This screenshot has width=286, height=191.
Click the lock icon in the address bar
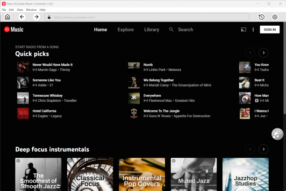(49, 17)
